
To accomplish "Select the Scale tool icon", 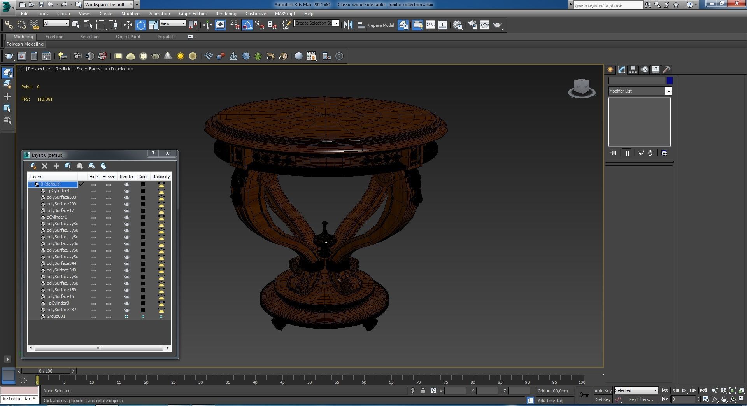I will [x=153, y=25].
